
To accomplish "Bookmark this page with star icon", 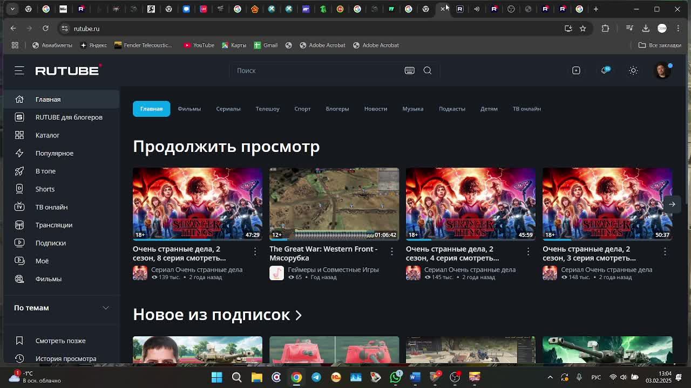I will [582, 29].
